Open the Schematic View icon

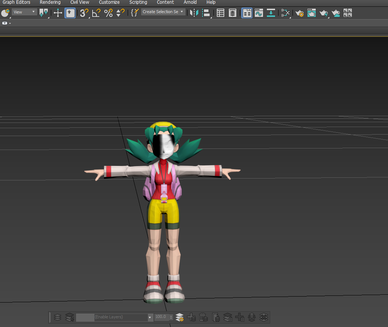[285, 13]
